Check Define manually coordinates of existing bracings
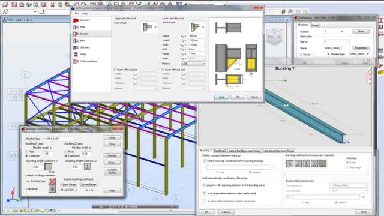The height and width of the screenshot is (216, 384). click(x=205, y=161)
